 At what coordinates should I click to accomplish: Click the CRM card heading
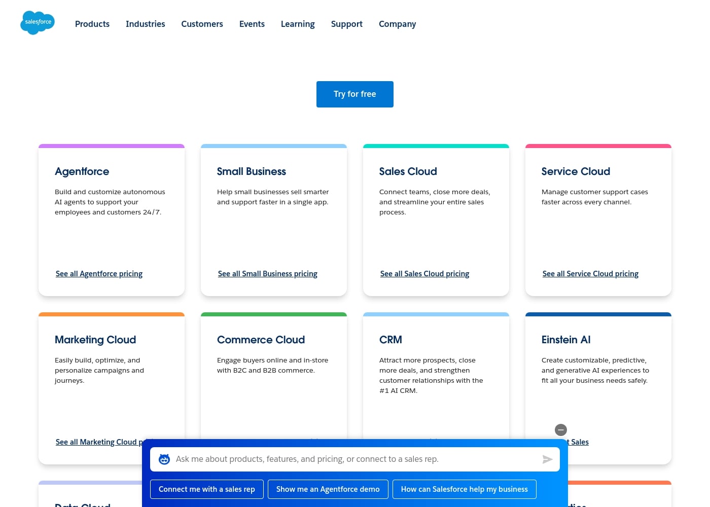coord(390,340)
